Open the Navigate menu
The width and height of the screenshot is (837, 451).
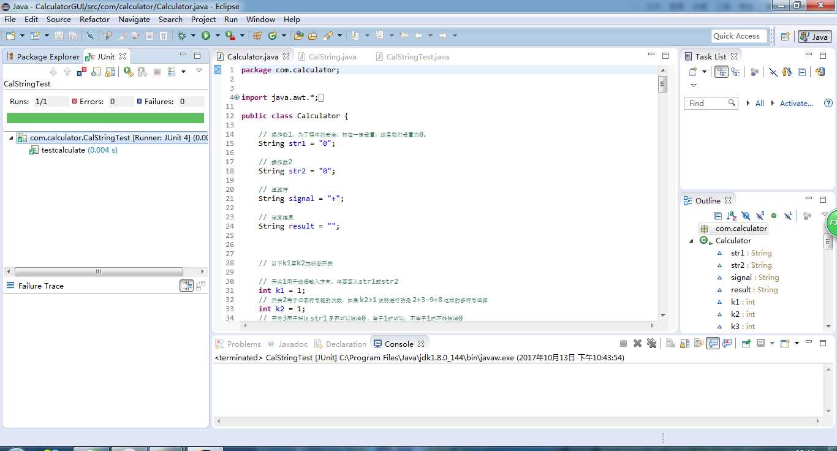(x=134, y=19)
